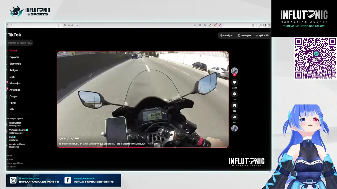Open the creator avatar above the like button
The width and height of the screenshot is (337, 189).
pyautogui.click(x=234, y=71)
